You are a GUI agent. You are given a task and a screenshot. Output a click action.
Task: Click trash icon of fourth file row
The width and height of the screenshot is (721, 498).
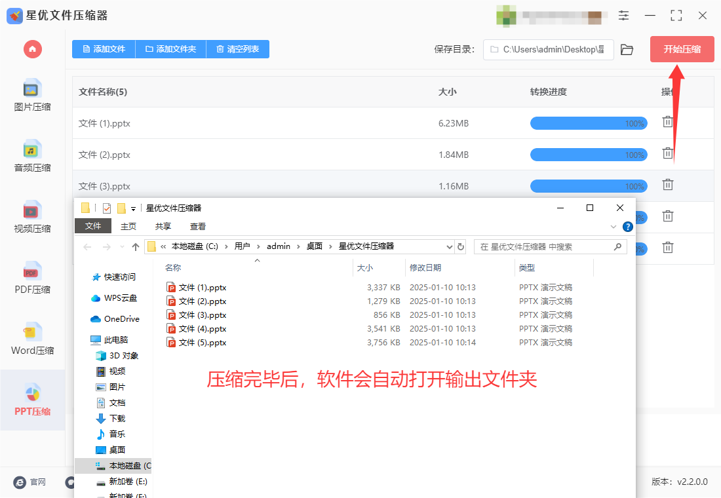[668, 216]
